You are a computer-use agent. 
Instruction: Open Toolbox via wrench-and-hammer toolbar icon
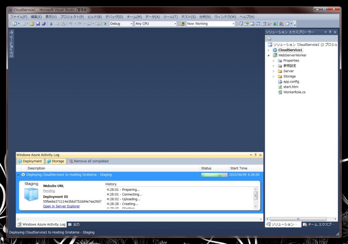tap(270, 24)
